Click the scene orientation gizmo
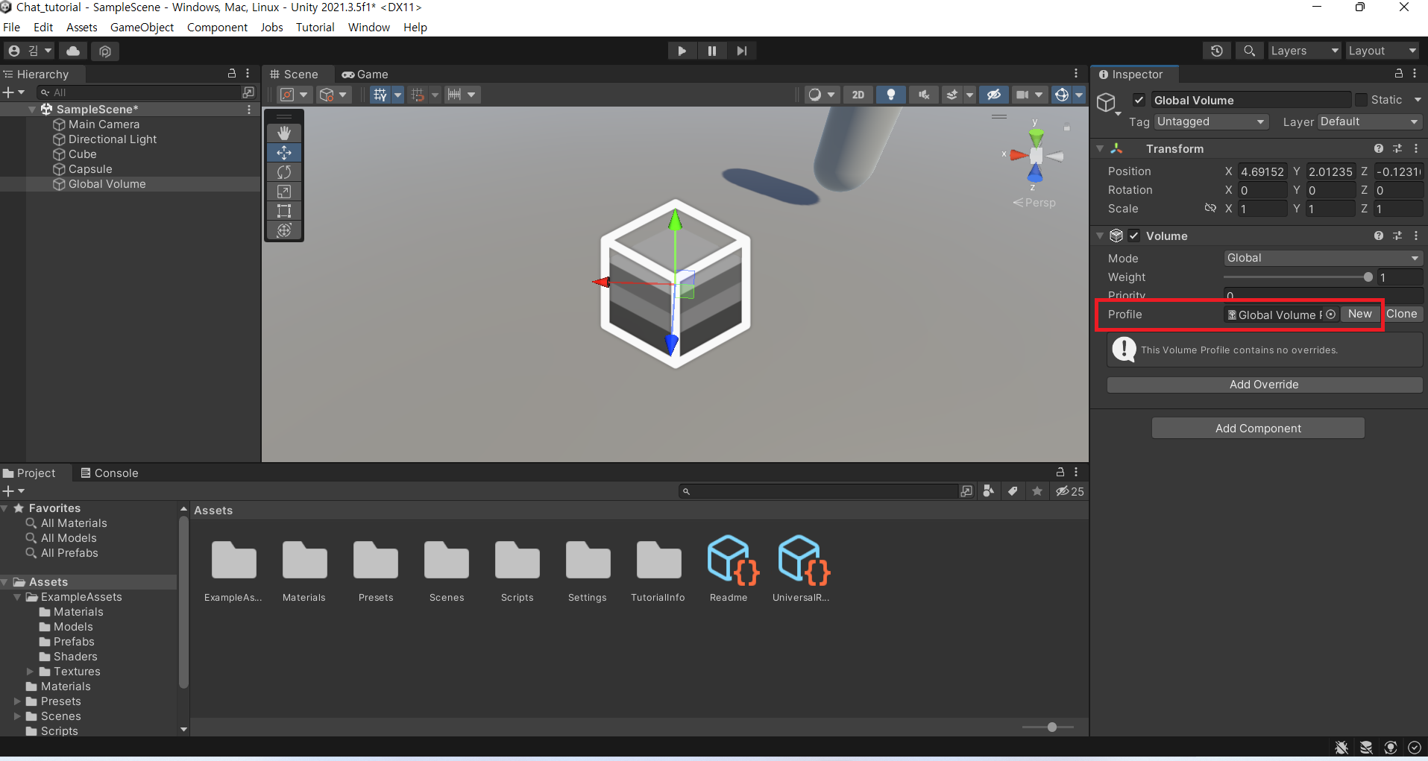1428x761 pixels. point(1036,156)
